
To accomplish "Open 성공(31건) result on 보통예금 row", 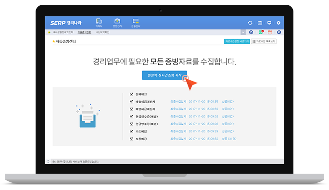I will tap(229, 139).
